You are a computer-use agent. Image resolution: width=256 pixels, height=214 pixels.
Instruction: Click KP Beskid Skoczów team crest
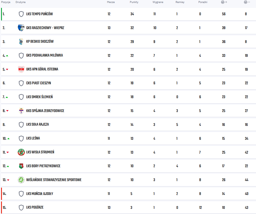(x=21, y=42)
